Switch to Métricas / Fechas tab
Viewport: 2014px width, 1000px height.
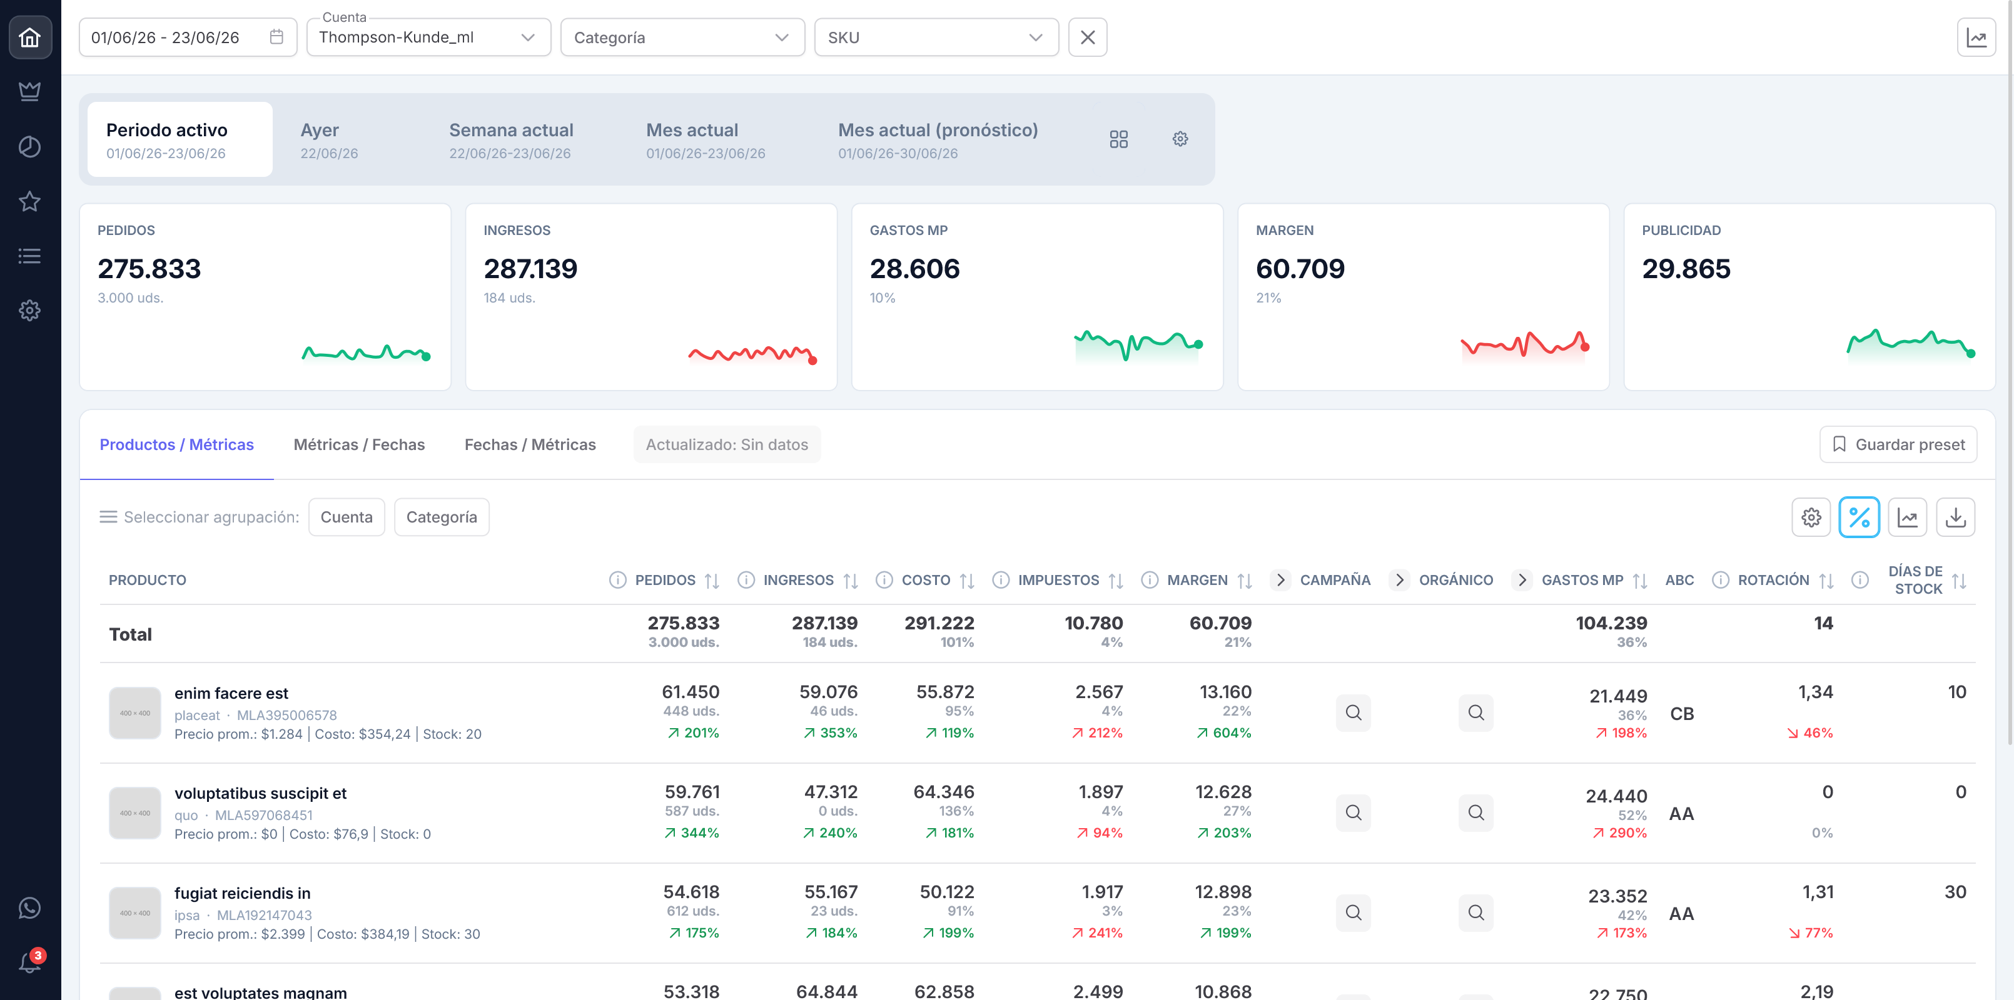359,444
